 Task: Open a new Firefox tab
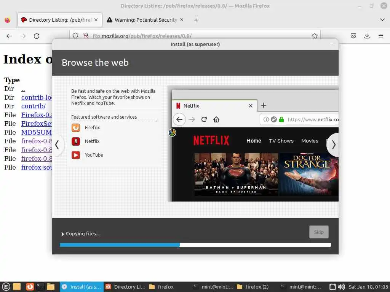[196, 20]
